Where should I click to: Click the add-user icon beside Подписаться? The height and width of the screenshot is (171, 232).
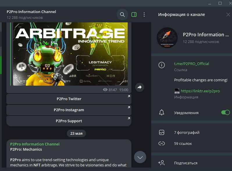click(161, 163)
